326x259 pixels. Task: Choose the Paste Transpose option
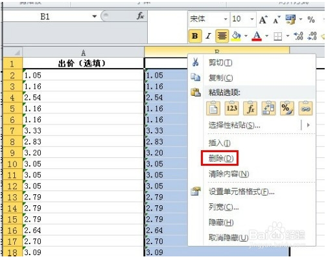click(268, 108)
